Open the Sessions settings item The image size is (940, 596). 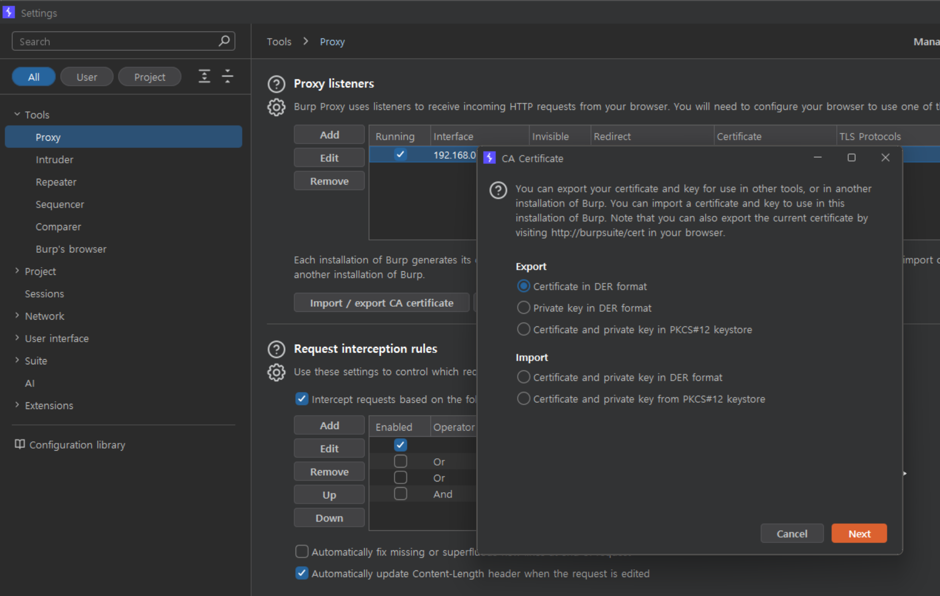point(44,293)
